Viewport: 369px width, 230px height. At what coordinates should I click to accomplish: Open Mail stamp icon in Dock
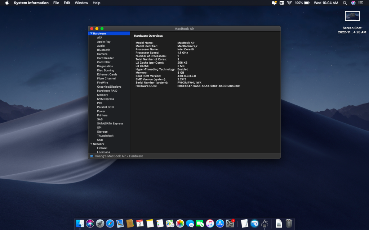click(x=120, y=223)
